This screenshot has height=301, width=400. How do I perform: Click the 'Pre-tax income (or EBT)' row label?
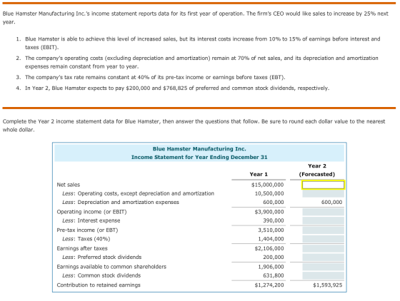(x=87, y=230)
